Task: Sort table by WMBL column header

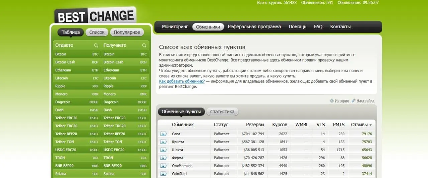Action: coord(302,125)
